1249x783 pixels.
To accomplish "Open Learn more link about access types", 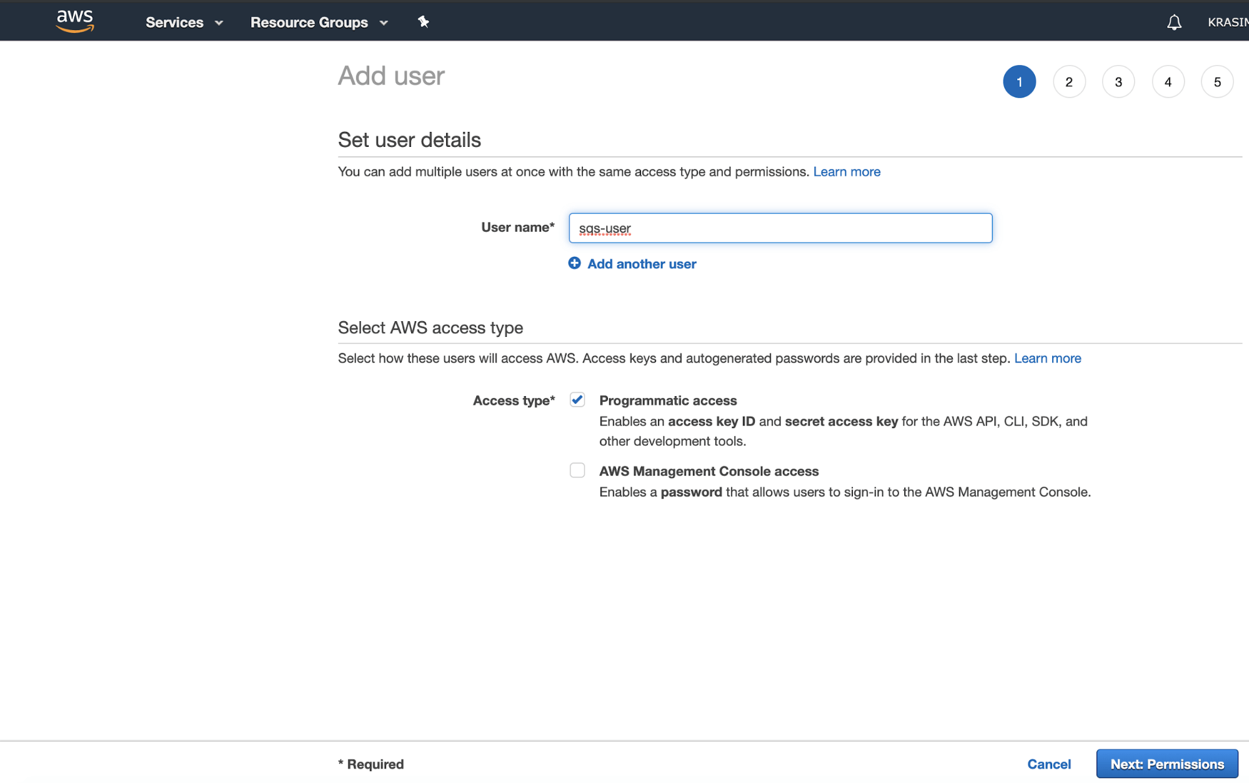I will click(x=1047, y=358).
